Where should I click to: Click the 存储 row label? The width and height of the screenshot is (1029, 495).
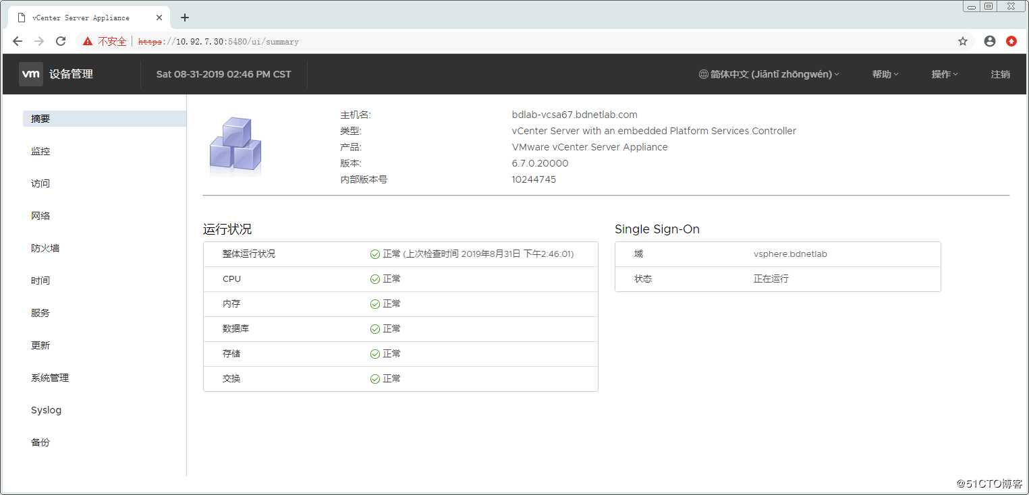click(231, 354)
